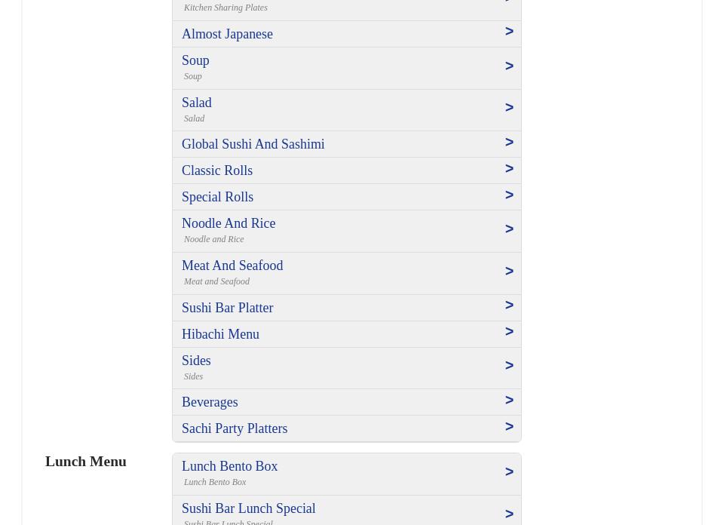Open the Lunch Bento Box section
Image resolution: width=724 pixels, height=525 pixels.
(x=229, y=466)
